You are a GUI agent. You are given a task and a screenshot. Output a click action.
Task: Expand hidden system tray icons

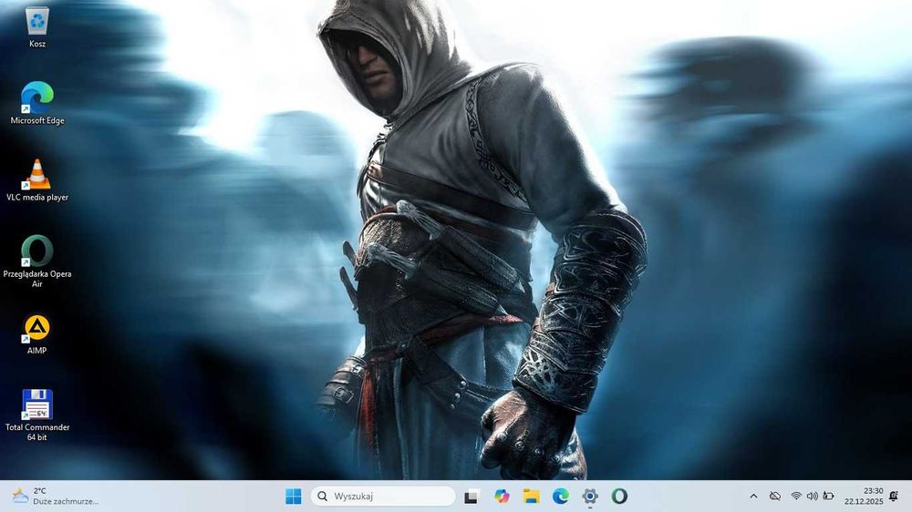pos(754,497)
